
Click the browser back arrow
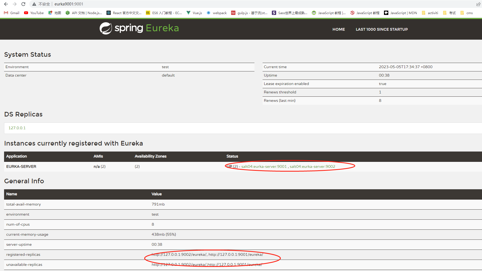(x=6, y=4)
